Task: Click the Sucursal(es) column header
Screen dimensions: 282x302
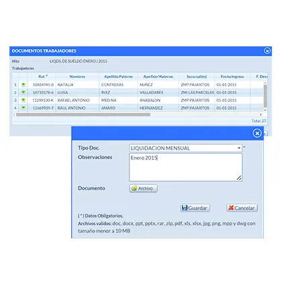Action: (x=197, y=77)
